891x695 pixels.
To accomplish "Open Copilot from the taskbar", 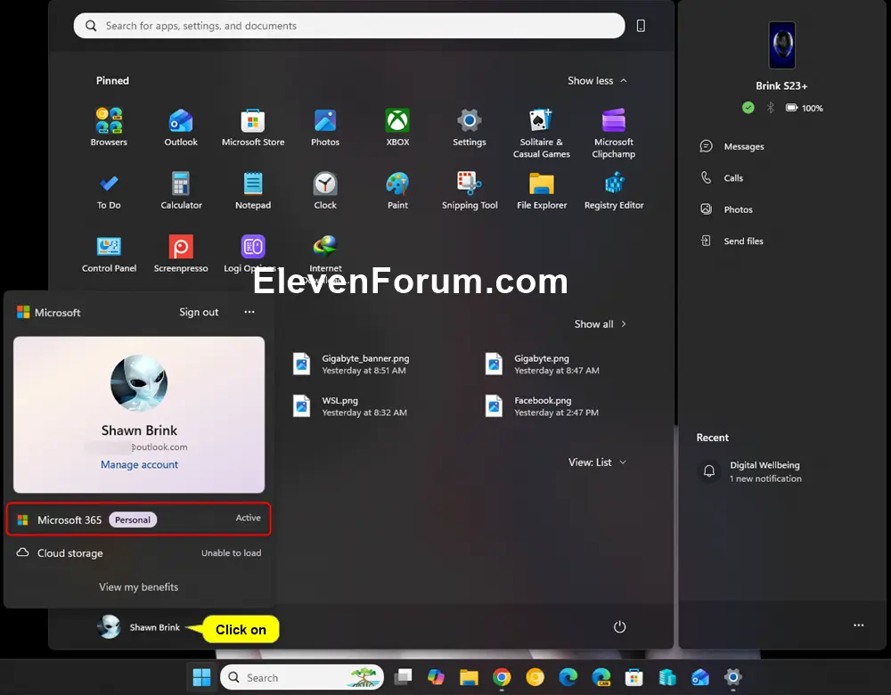I will [x=436, y=677].
